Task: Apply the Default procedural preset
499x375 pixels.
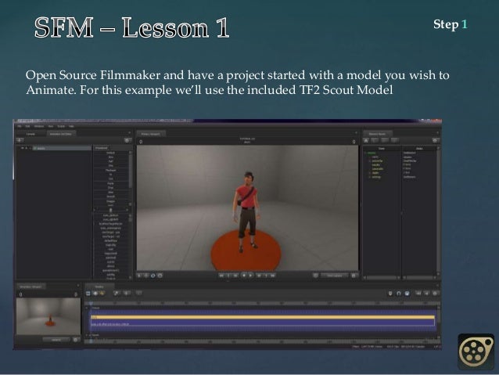Action: pyautogui.click(x=110, y=153)
